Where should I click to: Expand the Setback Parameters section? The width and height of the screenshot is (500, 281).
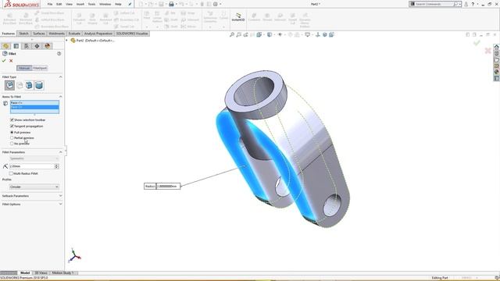[61, 196]
